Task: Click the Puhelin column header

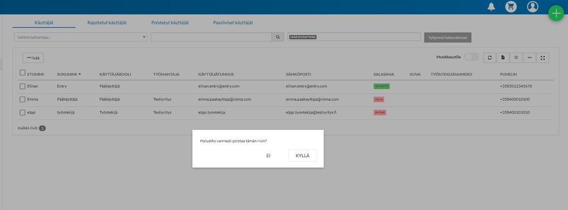Action: coord(509,74)
